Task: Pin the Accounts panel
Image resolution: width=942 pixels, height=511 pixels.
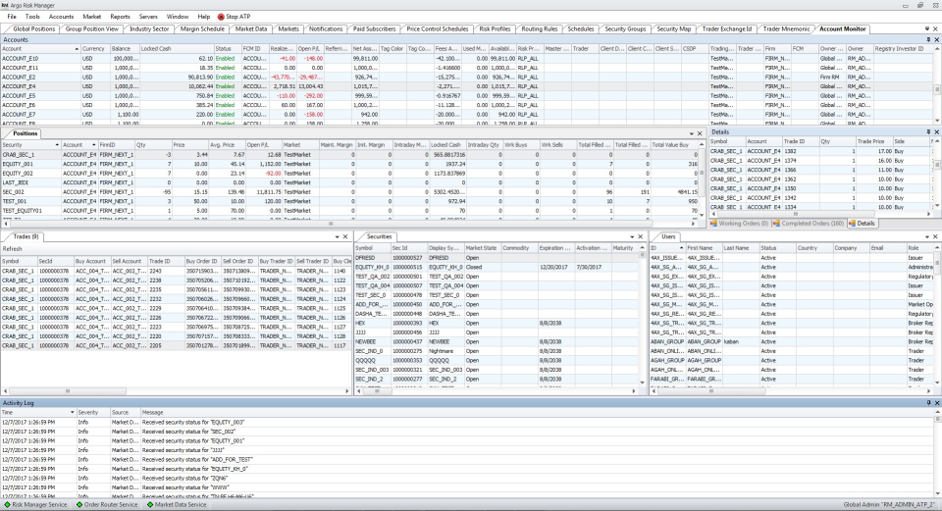Action: coord(928,39)
